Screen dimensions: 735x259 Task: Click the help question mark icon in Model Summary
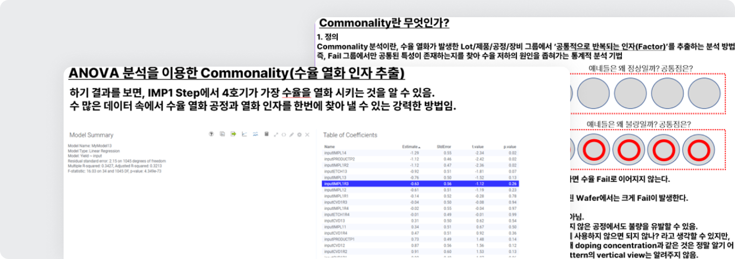tap(211, 134)
